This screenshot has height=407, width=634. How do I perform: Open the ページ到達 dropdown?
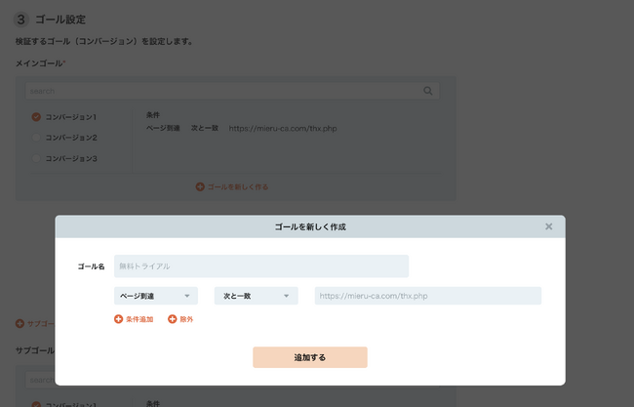156,296
